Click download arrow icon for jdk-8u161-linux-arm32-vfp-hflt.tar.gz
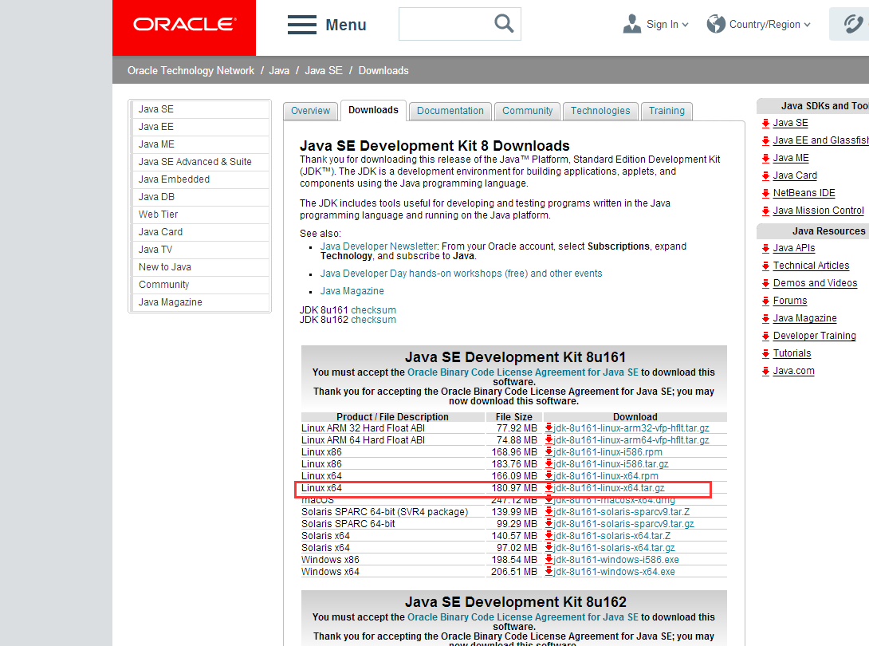Screen dimensions: 869x646 pyautogui.click(x=549, y=428)
